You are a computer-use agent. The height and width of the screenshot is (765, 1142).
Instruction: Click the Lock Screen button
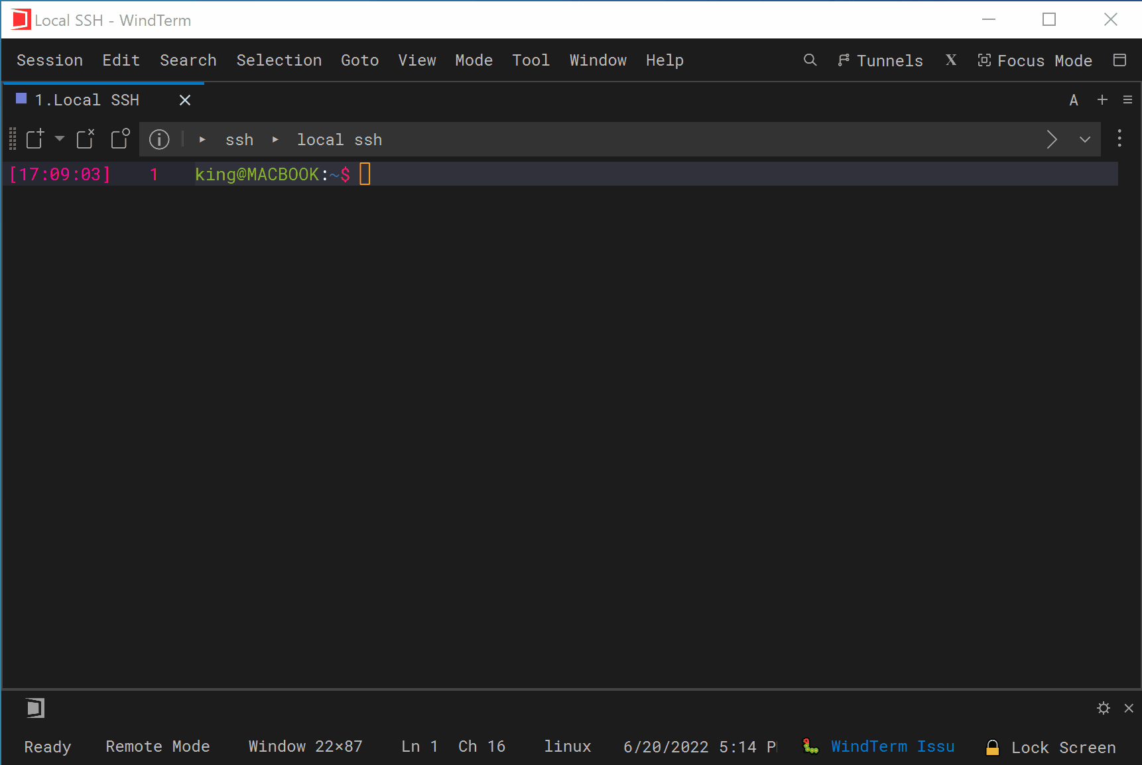(1064, 748)
